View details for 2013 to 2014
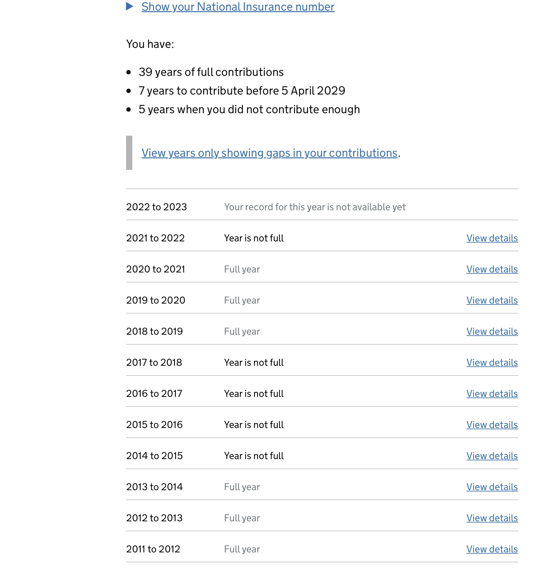539x572 pixels. click(x=492, y=487)
